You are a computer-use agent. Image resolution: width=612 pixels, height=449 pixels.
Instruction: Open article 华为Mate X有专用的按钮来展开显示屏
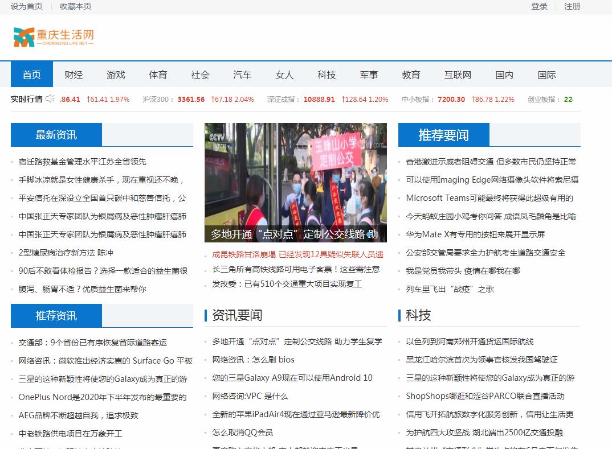[475, 234]
